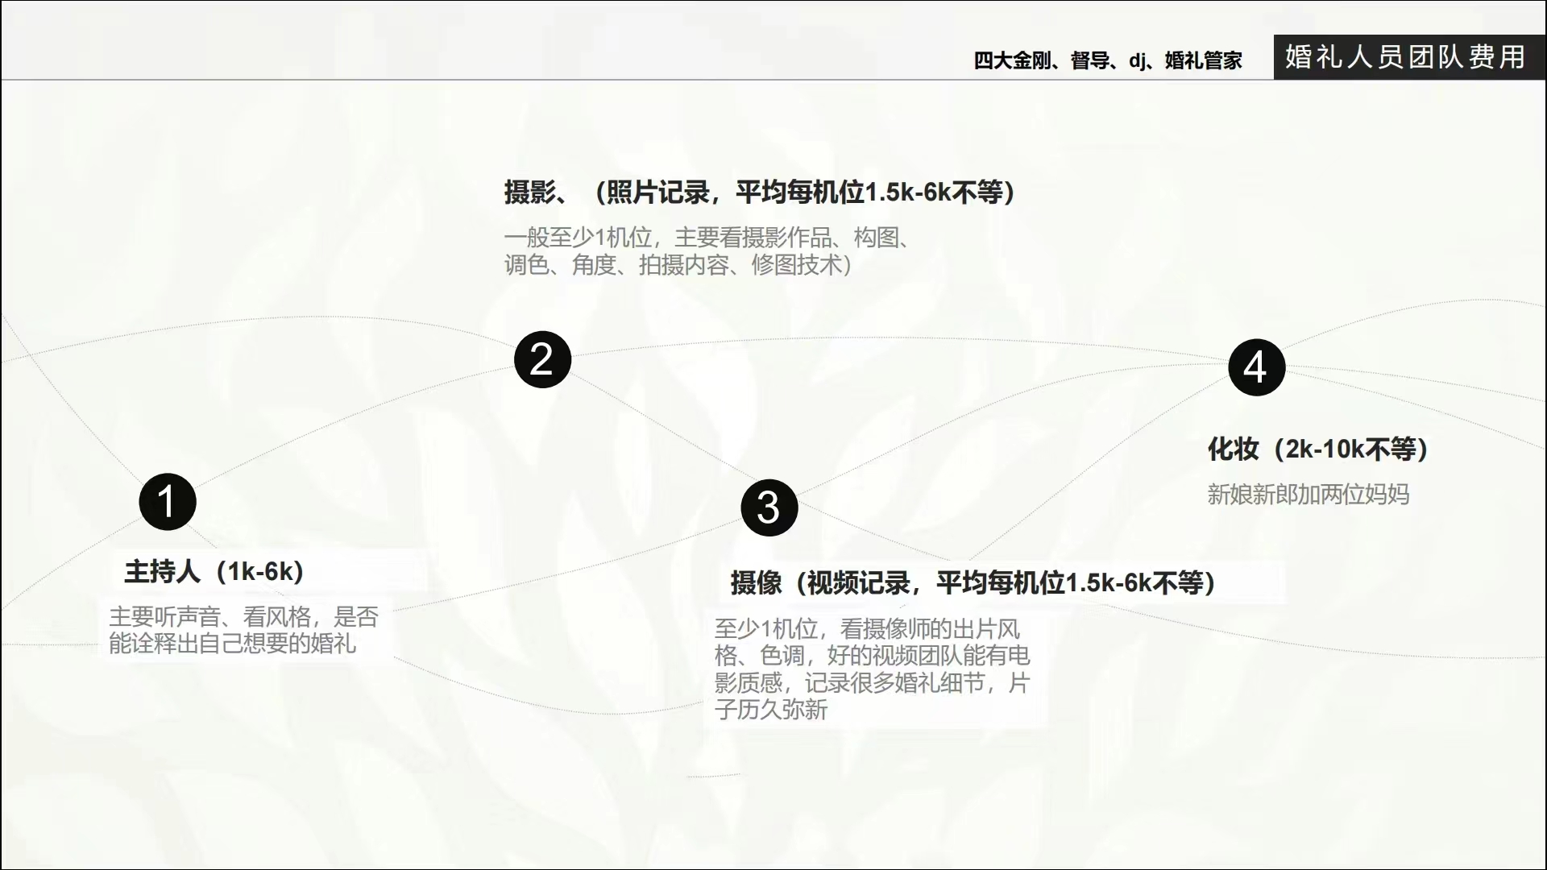Select the photography description starting 一般至少1机位
Screen dimensions: 1547x870
click(x=709, y=251)
